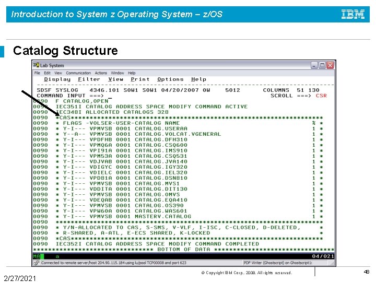Click the connection status icon in status bar
Viewport: 376px width, 282px height.
(37, 263)
